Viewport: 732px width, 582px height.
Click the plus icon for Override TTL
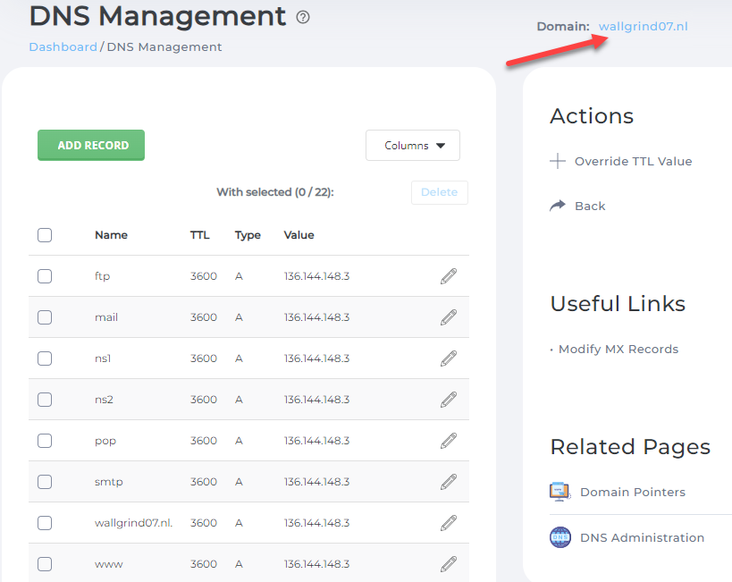[x=558, y=161]
